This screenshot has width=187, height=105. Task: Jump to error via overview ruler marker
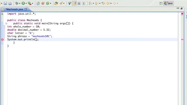point(182,39)
